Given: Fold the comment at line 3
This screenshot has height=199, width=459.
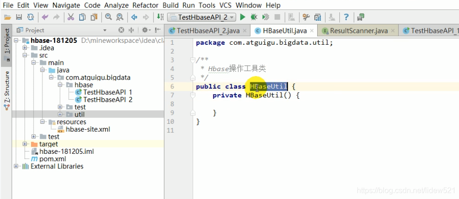Looking at the screenshot, I should tap(193, 60).
